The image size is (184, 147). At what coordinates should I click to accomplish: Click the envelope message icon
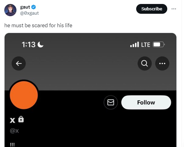point(111,103)
